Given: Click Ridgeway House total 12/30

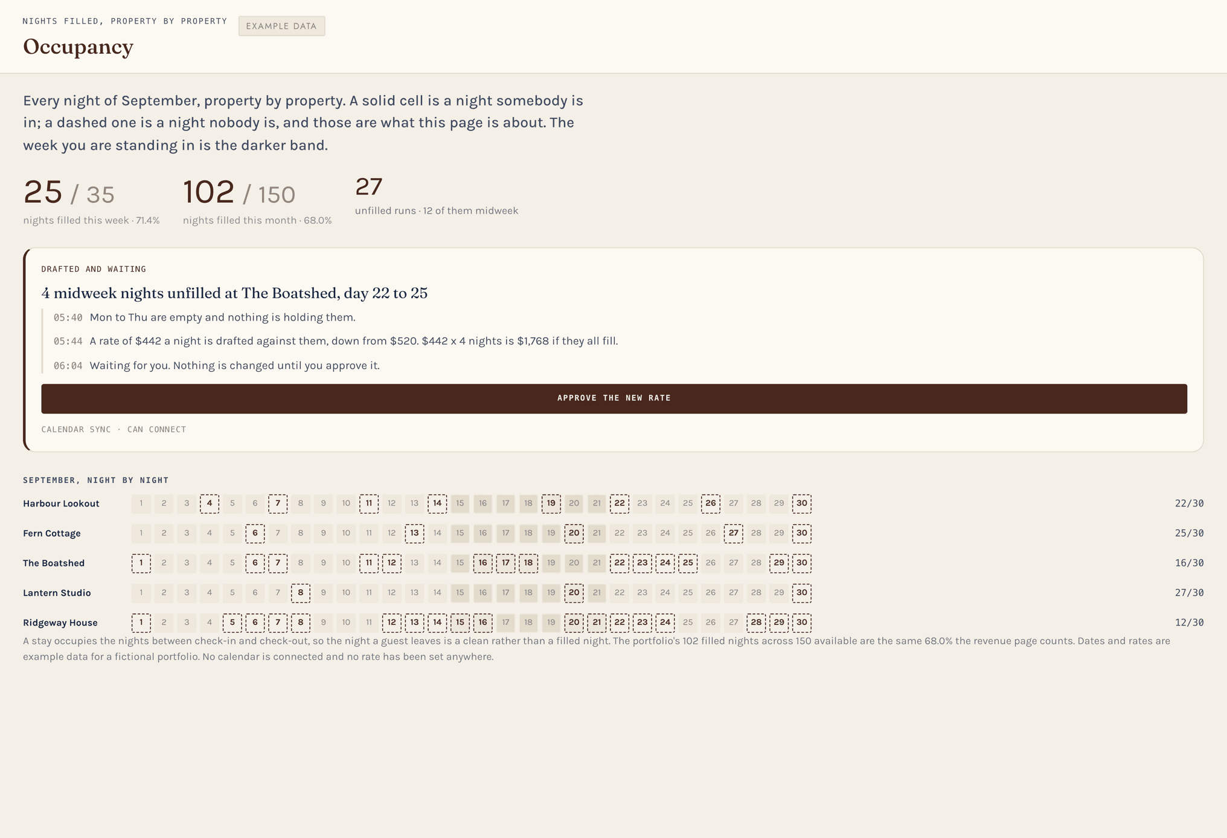Looking at the screenshot, I should tap(1189, 622).
